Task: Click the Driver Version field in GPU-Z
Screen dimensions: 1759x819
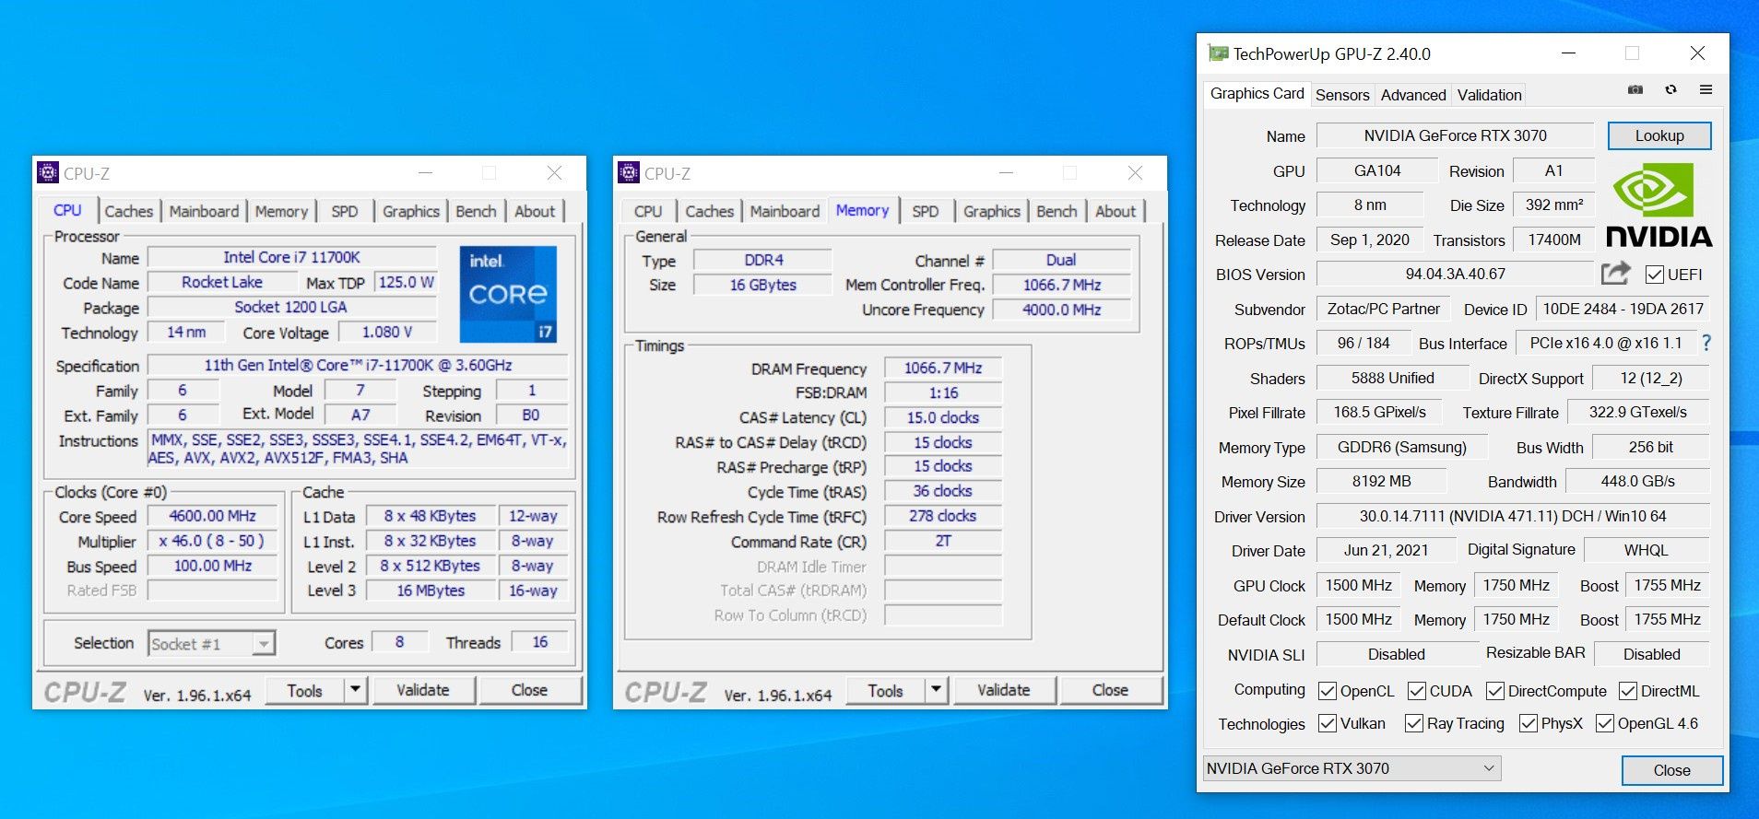Action: pos(1512,516)
